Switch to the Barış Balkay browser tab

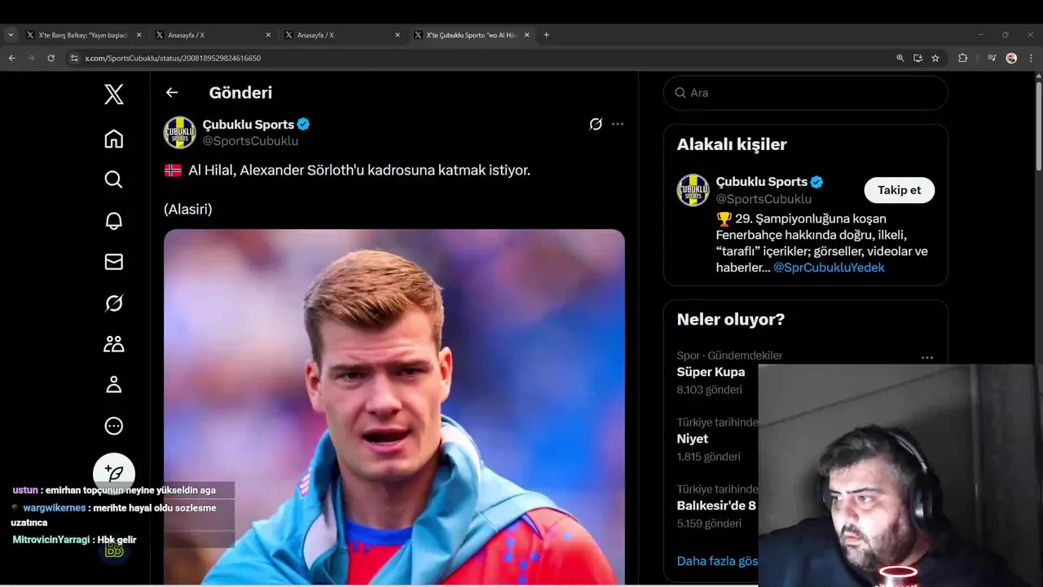(x=84, y=35)
